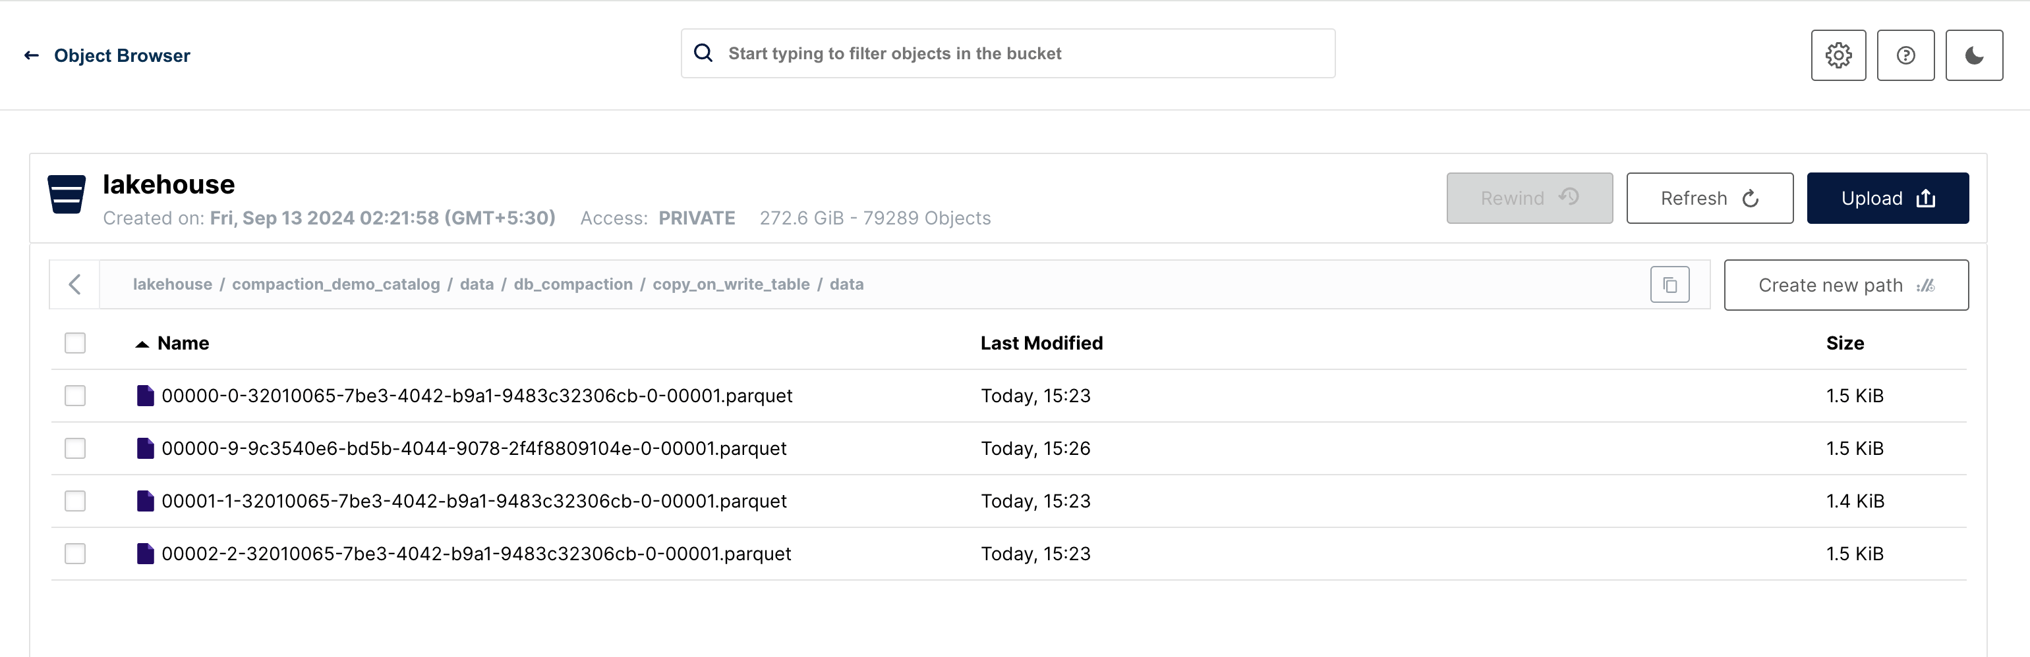
Task: Select checkbox for 00002-2-32010065 parquet
Action: [75, 553]
